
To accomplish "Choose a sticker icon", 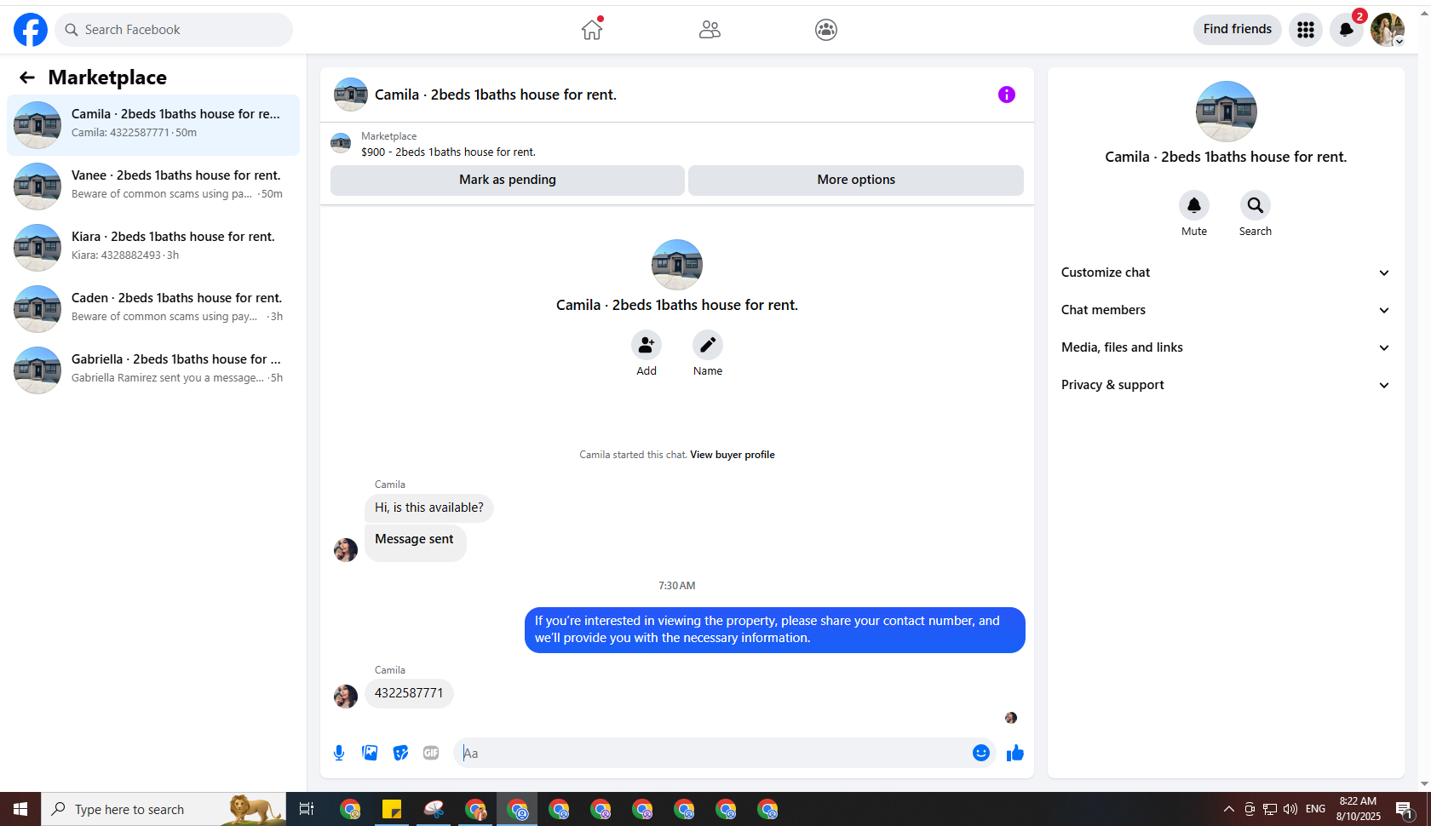I will coord(400,753).
